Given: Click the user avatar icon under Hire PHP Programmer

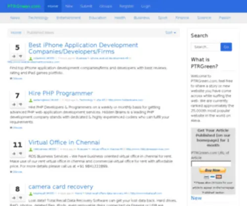Looking at the screenshot, I should pyautogui.click(x=31, y=100).
